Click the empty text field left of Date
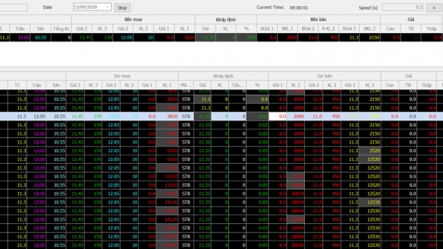The width and height of the screenshot is (443, 249). 14,7
